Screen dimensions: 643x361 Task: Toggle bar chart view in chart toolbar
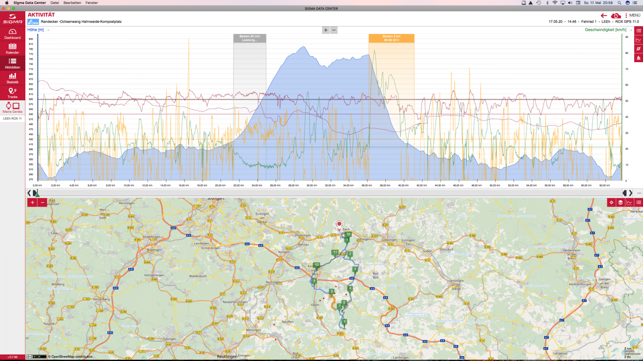coord(639,58)
